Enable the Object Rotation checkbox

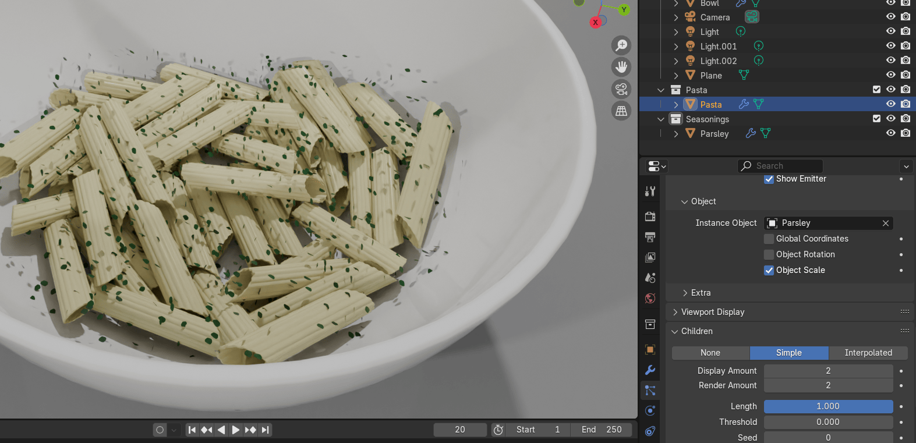coord(769,254)
